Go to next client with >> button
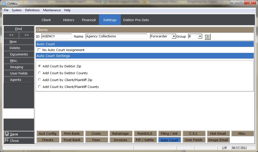258x152 pixels. point(26,35)
